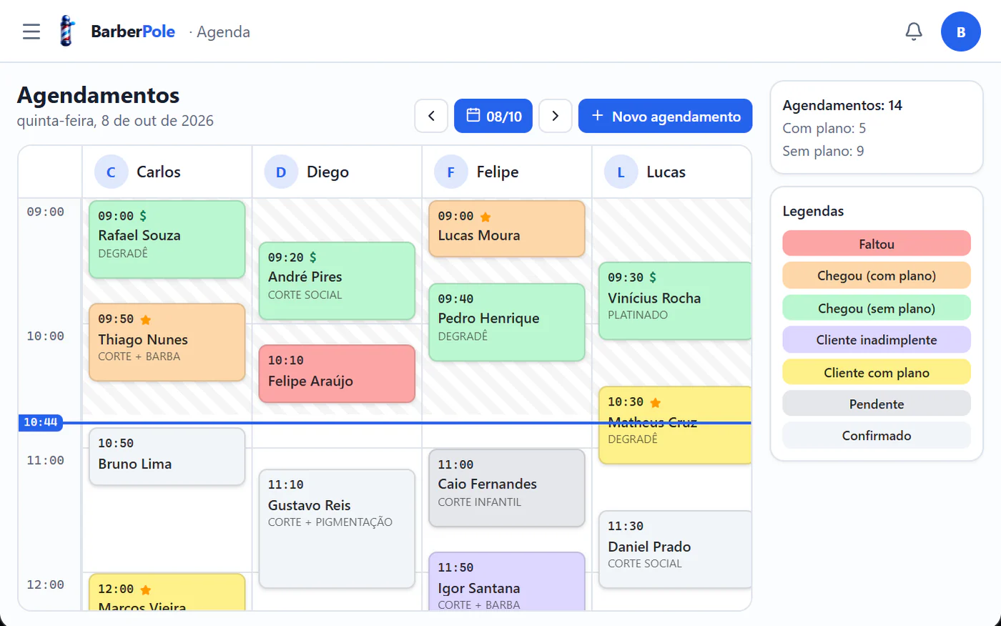This screenshot has height=626, width=1001.
Task: Click the Diego column header name
Action: coord(328,172)
